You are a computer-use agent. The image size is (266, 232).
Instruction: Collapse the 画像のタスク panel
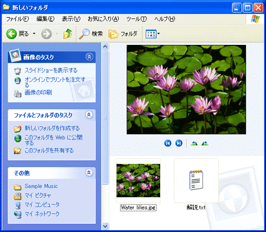click(89, 57)
